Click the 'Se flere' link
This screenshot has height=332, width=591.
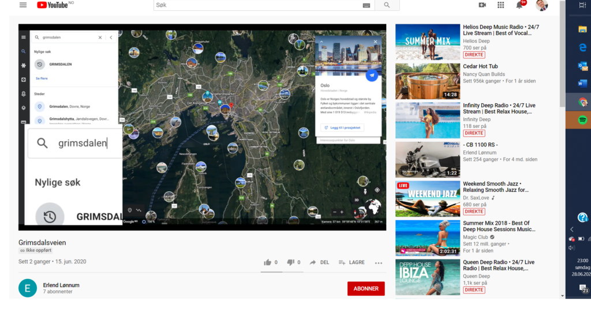pyautogui.click(x=42, y=78)
